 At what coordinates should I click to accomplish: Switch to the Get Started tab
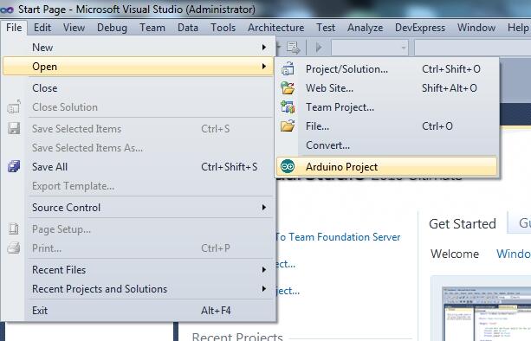[x=463, y=223]
